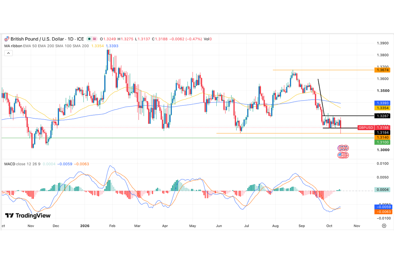This screenshot has height=263, width=394.
Task: Click the blue 1.3393 axis price label
Action: pos(382,103)
